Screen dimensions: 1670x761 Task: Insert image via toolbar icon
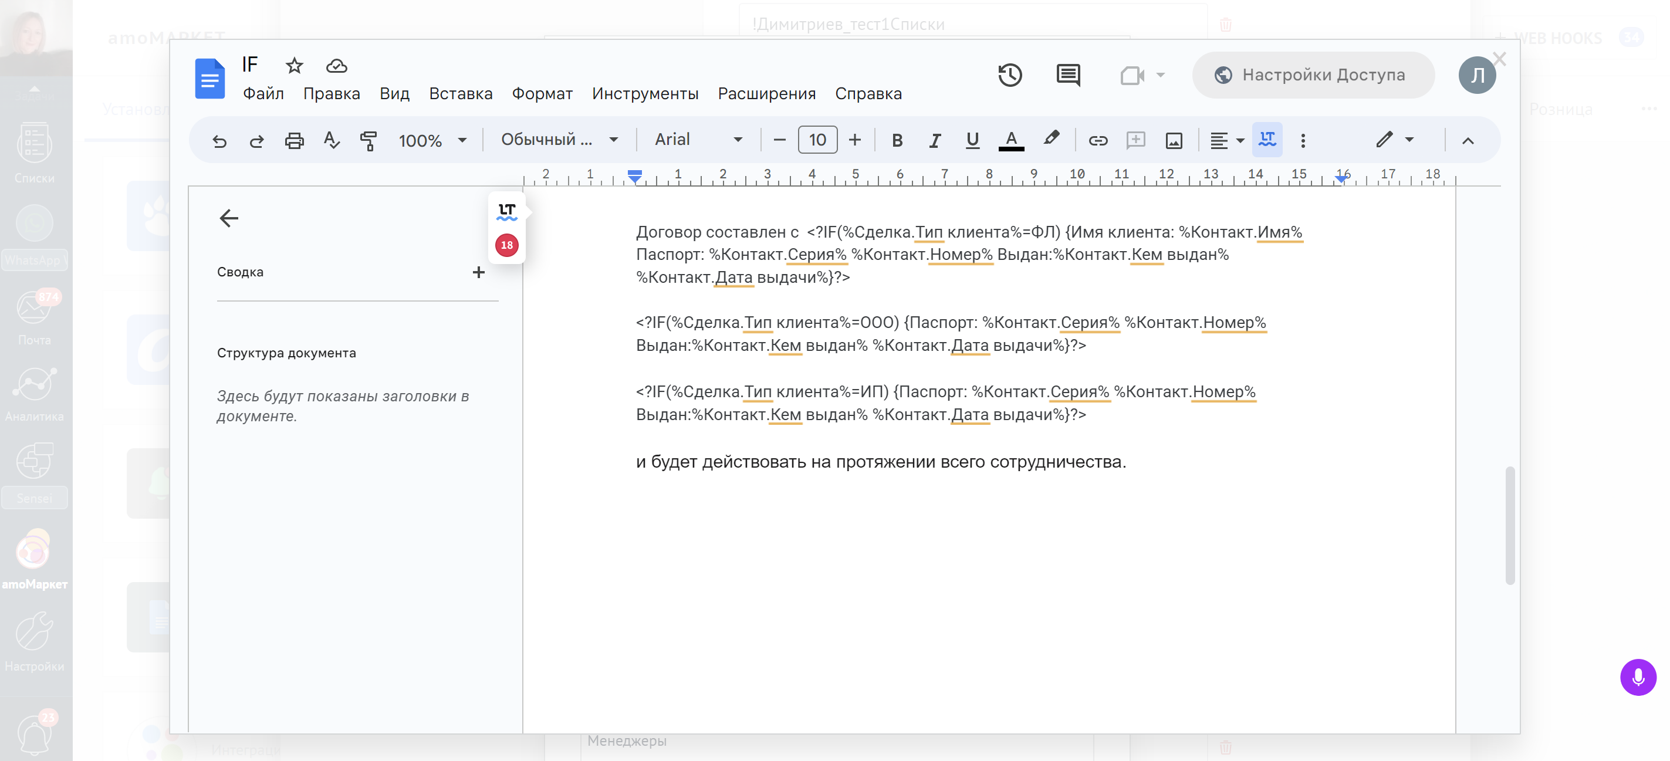tap(1174, 140)
